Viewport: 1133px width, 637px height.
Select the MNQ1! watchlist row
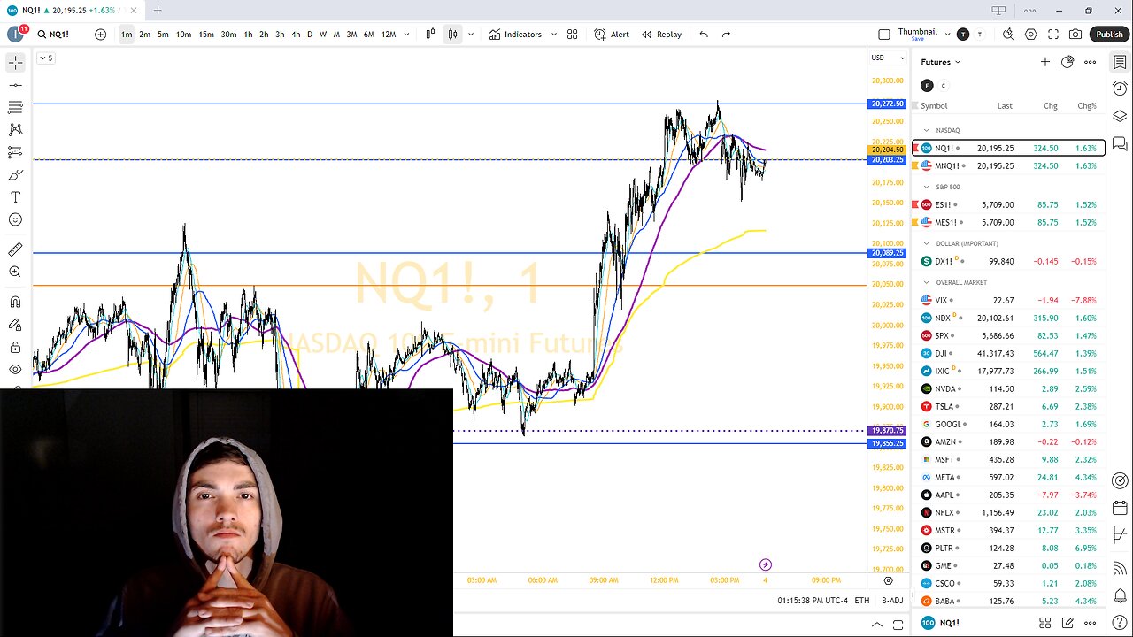(1009, 165)
